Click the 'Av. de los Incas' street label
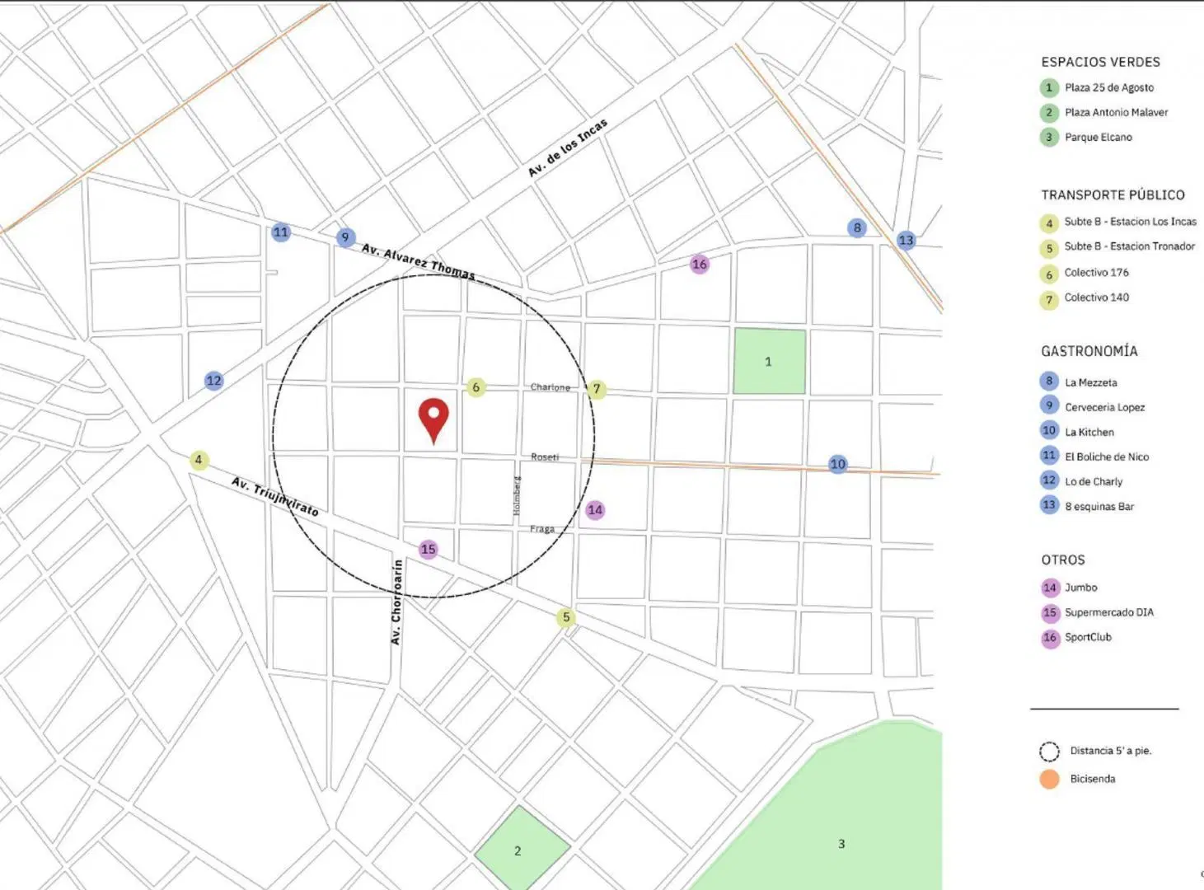1204x890 pixels. [x=568, y=148]
